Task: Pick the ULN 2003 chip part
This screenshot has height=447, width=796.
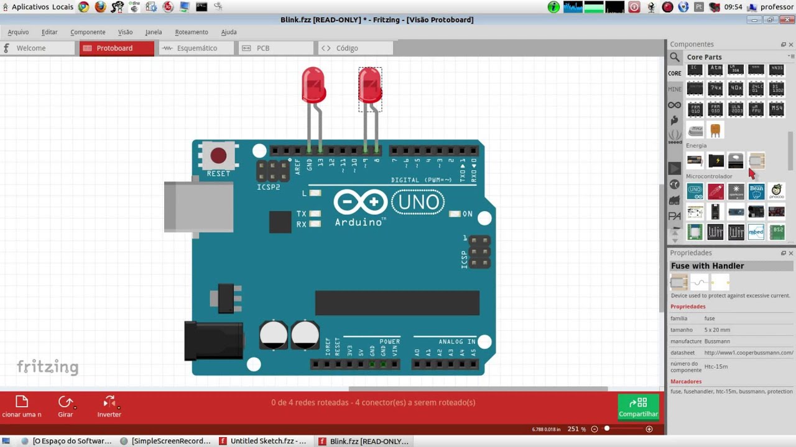Action: point(736,109)
